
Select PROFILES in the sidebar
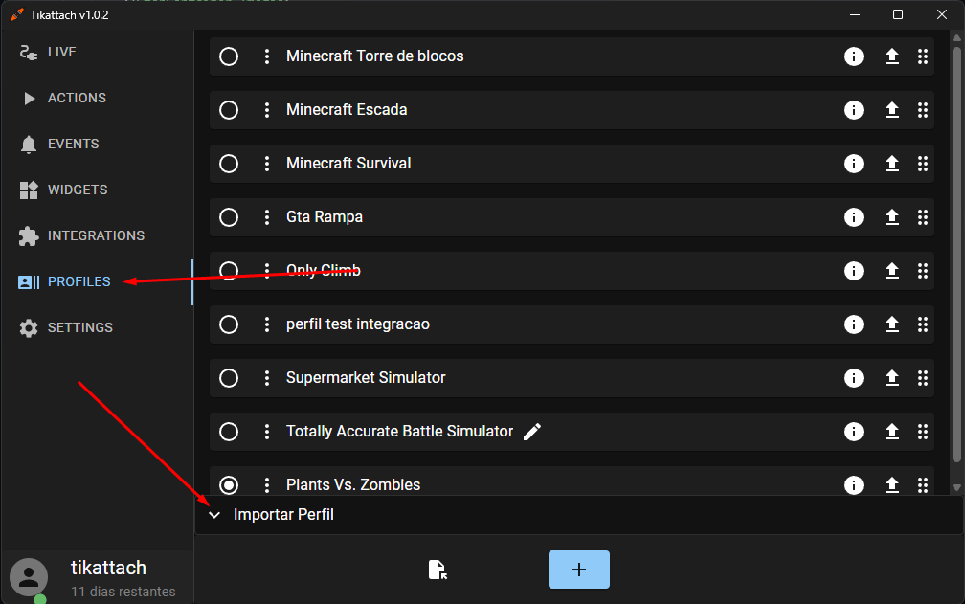[x=97, y=281]
